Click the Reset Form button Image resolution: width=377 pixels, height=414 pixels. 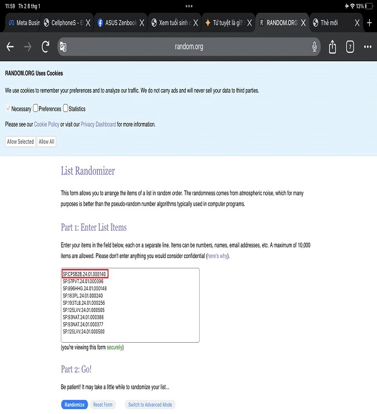pos(103,405)
